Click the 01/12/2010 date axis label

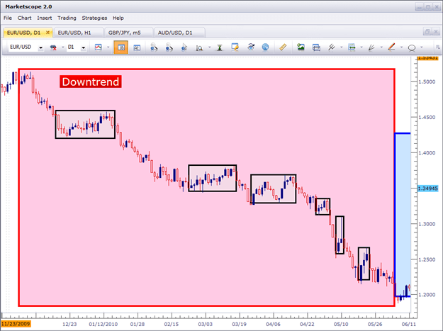pyautogui.click(x=103, y=324)
